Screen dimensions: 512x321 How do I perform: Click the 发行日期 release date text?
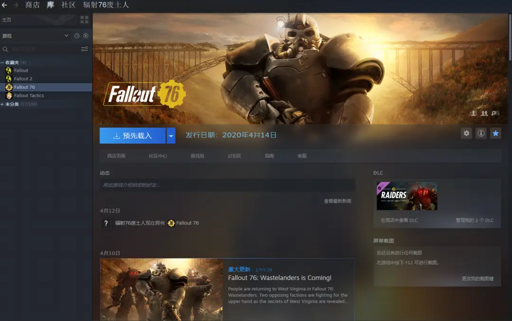click(x=231, y=135)
